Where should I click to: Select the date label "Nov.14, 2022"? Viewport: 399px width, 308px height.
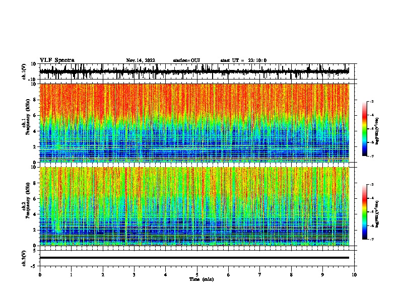coord(141,60)
